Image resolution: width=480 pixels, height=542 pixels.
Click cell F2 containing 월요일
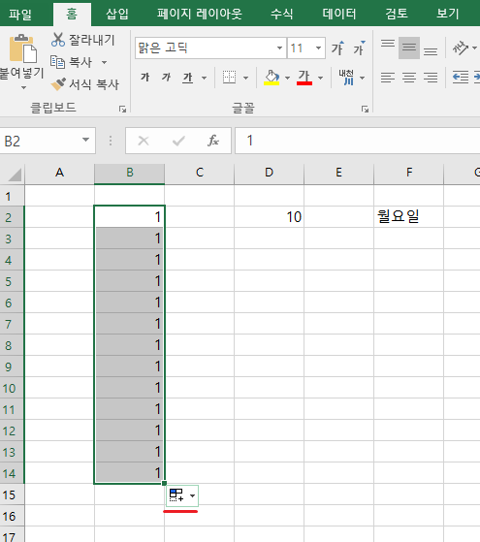point(409,217)
